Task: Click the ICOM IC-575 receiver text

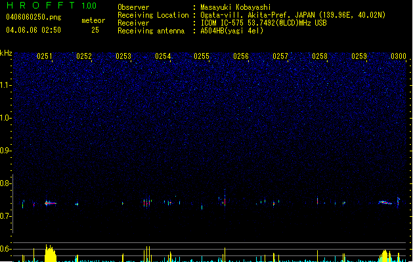Action: (x=264, y=23)
